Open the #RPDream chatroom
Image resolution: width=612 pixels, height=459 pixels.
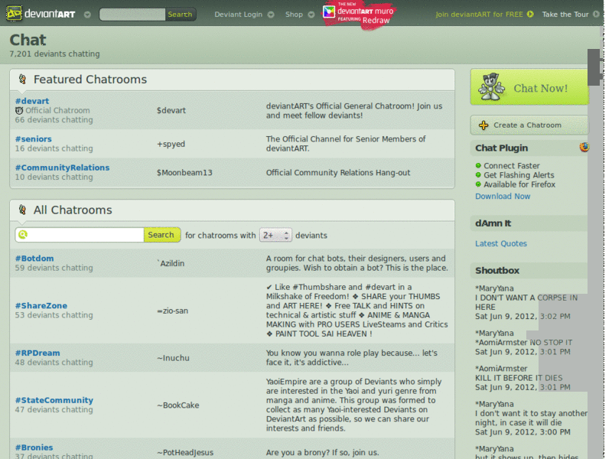click(x=37, y=353)
